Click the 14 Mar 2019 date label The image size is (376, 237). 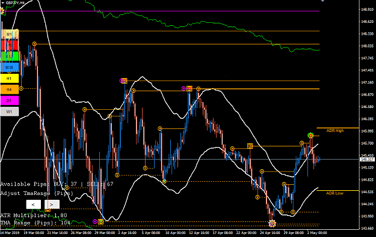[10, 233]
